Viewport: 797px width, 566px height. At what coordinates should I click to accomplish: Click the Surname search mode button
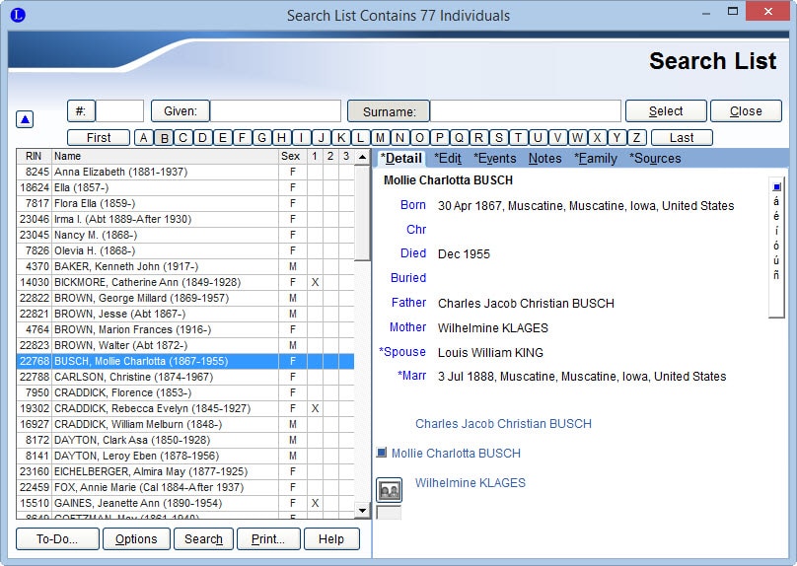point(389,111)
